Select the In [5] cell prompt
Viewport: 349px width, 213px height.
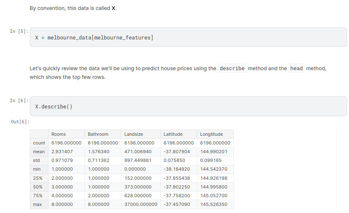coord(19,32)
